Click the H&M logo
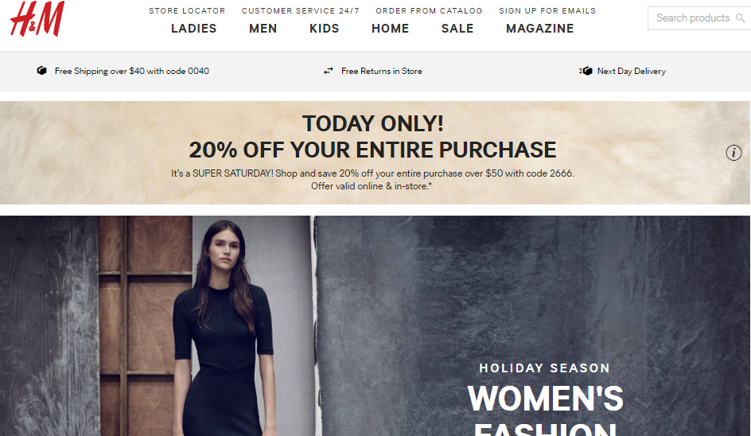Viewport: 751px width, 436px height. pyautogui.click(x=37, y=18)
